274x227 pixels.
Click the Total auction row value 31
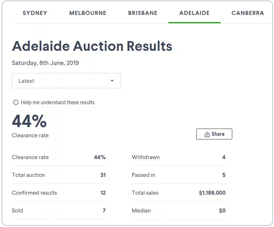(103, 175)
